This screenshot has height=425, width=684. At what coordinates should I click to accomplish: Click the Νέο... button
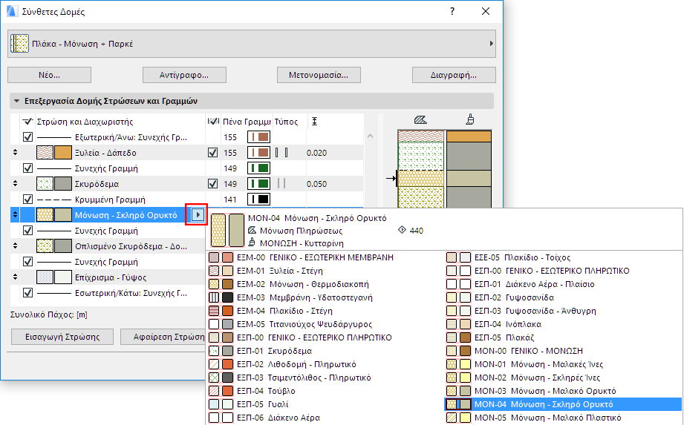pos(49,75)
